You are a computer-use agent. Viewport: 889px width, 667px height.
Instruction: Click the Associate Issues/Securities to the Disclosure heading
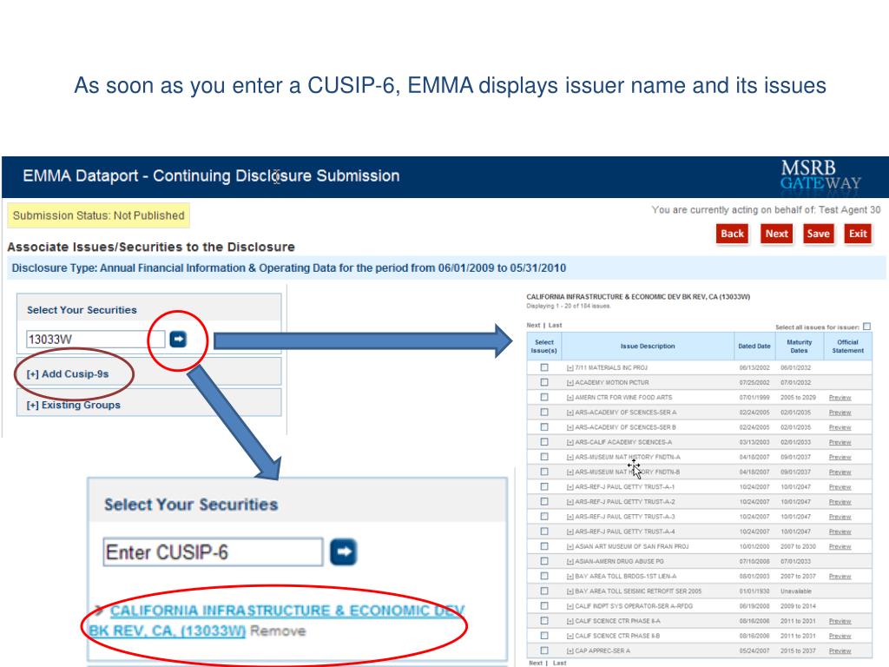(151, 247)
